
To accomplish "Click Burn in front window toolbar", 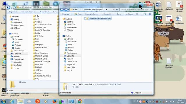I will [119, 14].
